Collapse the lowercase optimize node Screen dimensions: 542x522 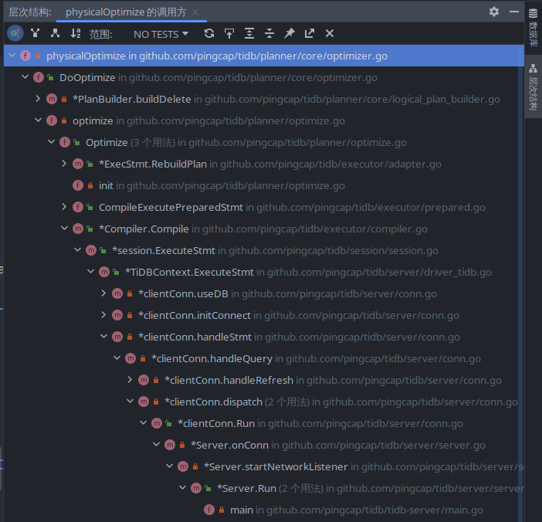pos(39,120)
